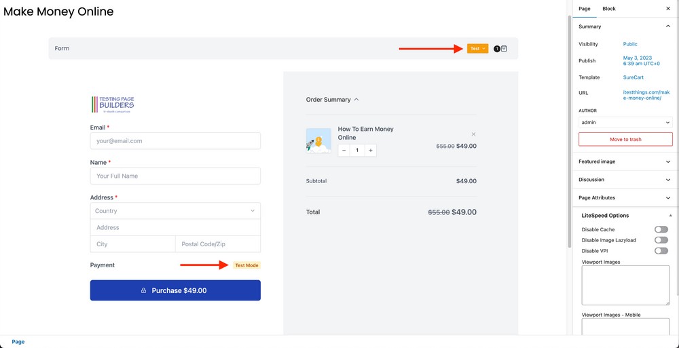The width and height of the screenshot is (679, 348).
Task: Click the Total label
Action: (x=313, y=212)
